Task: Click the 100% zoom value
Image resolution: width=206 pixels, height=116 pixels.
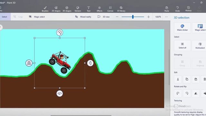Action: pos(158,17)
